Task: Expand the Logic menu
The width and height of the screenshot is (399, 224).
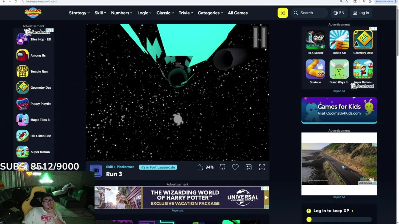Action: coord(144,13)
